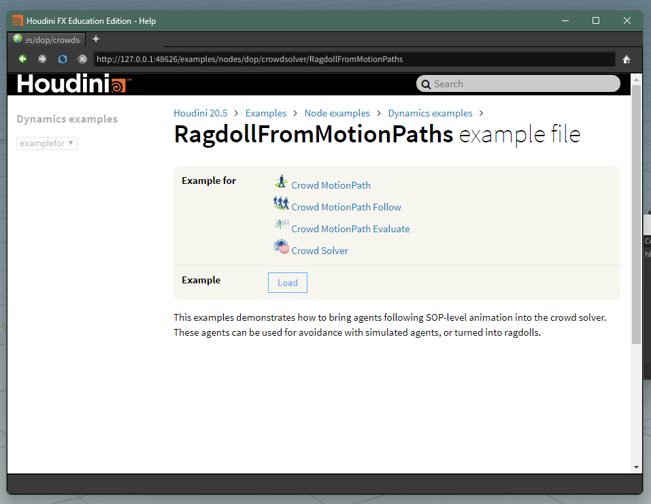
Task: Open the Crowd Solver link
Action: point(320,251)
